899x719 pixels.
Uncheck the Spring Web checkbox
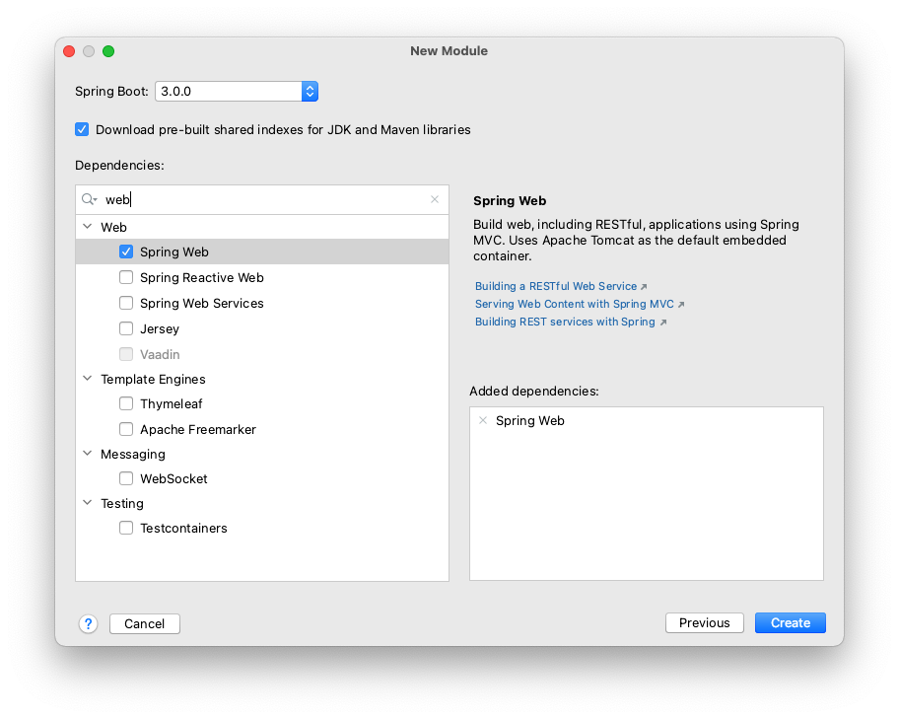tap(126, 252)
